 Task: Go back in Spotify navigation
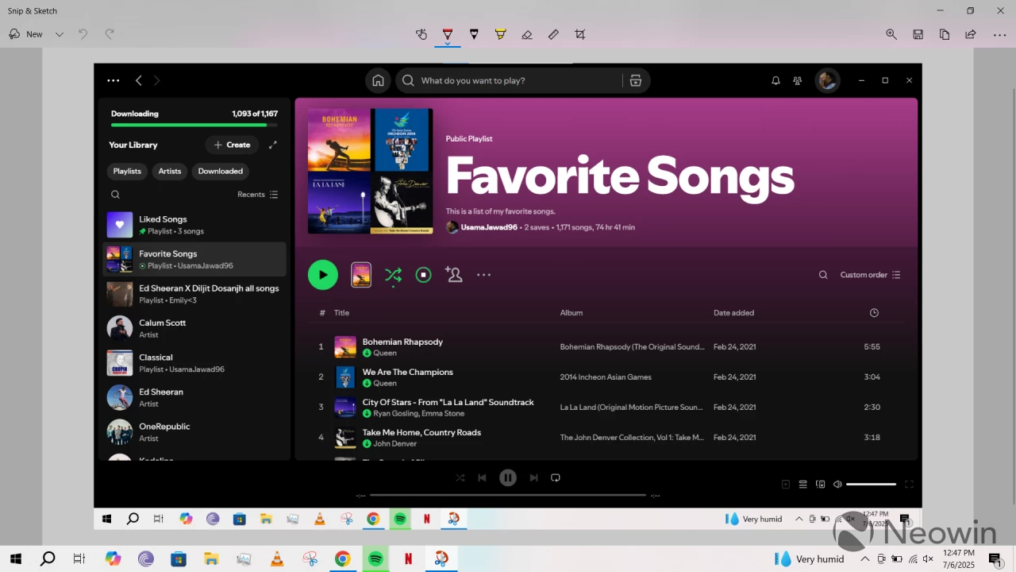click(x=138, y=80)
